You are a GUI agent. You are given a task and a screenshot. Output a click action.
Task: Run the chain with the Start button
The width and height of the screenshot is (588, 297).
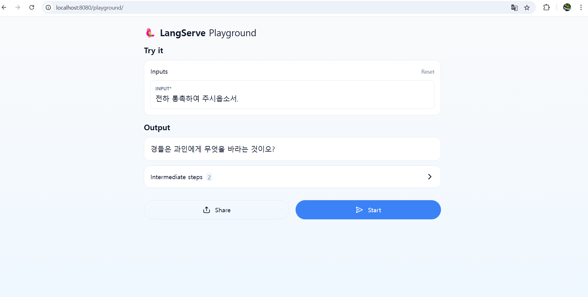[x=368, y=210]
